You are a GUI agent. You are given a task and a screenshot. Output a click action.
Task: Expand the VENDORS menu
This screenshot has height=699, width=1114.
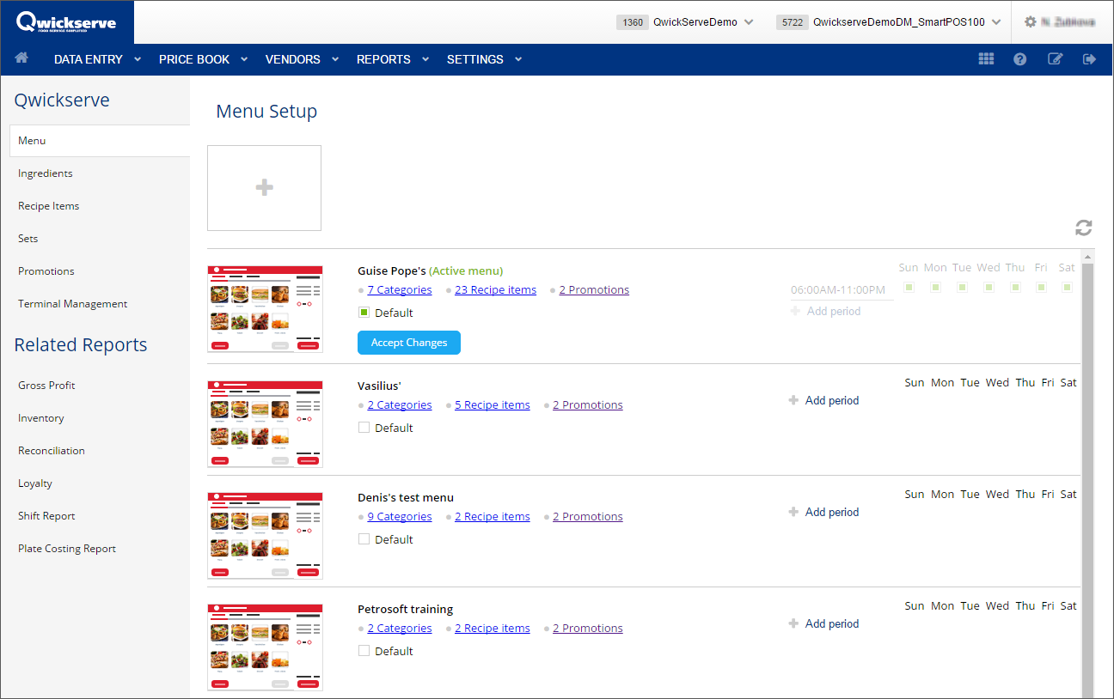302,59
